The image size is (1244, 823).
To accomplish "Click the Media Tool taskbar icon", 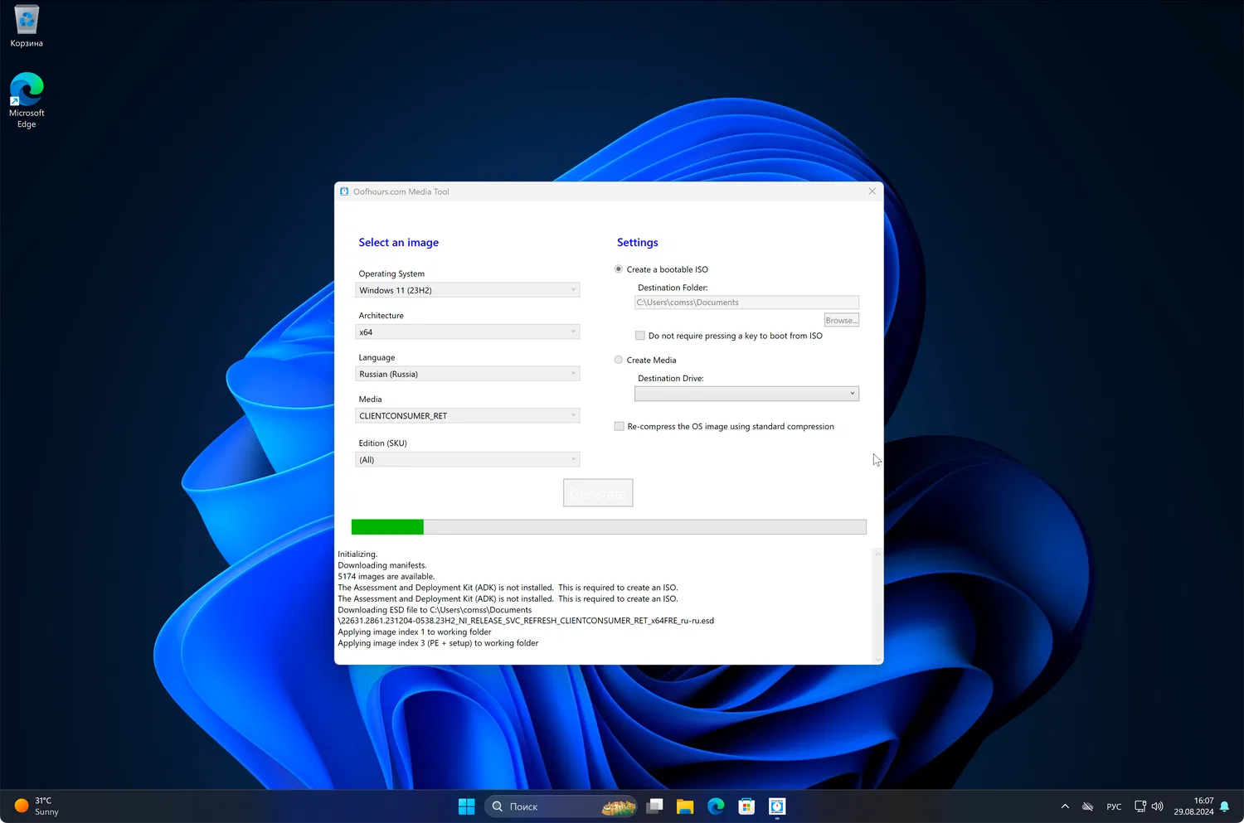I will [777, 806].
